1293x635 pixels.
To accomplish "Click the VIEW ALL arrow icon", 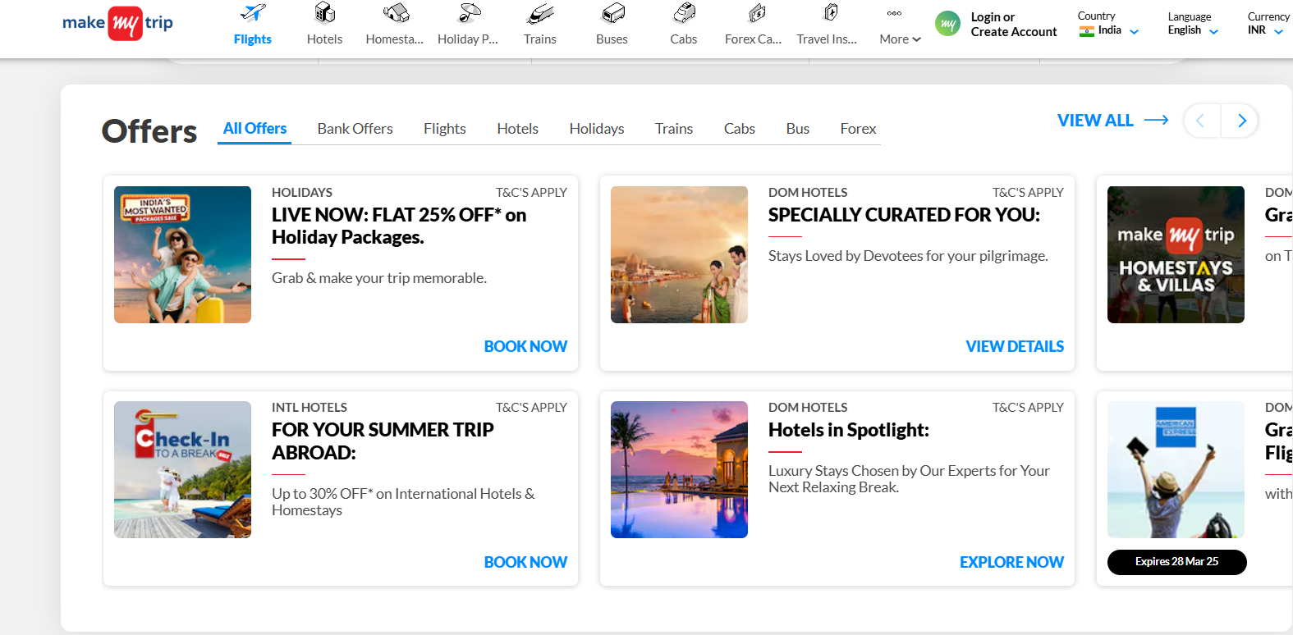I will pyautogui.click(x=1157, y=121).
